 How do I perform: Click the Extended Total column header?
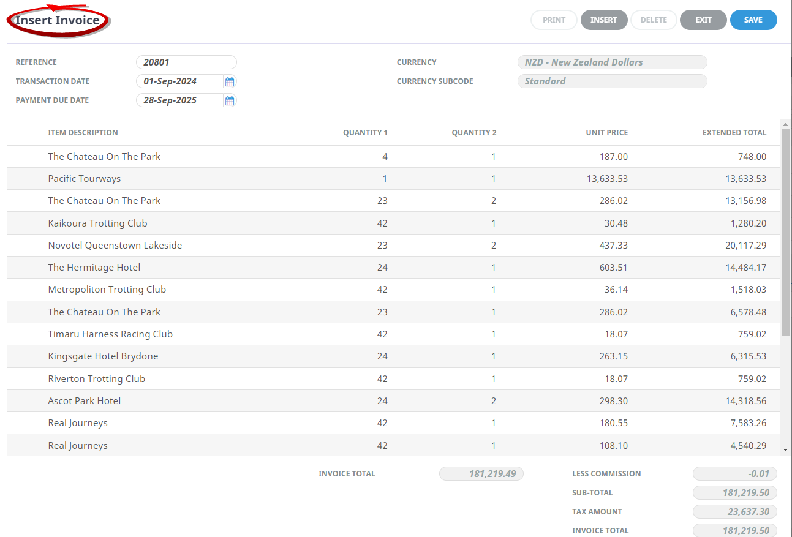[734, 133]
